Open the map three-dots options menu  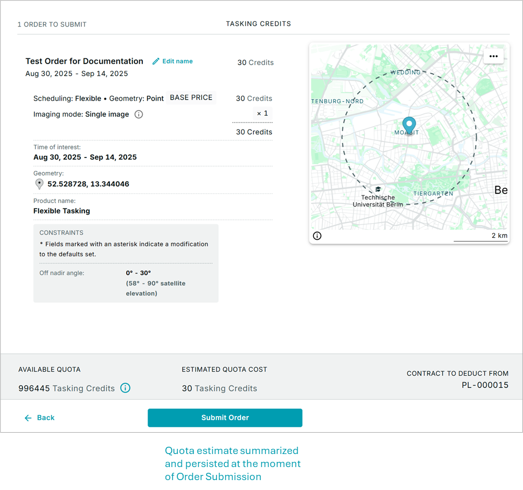point(493,56)
